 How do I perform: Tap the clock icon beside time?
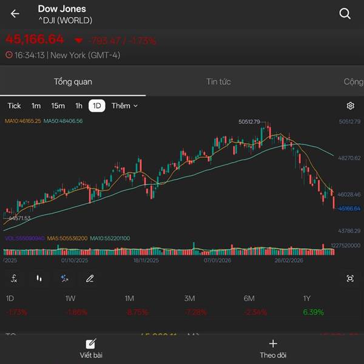pyautogui.click(x=9, y=55)
